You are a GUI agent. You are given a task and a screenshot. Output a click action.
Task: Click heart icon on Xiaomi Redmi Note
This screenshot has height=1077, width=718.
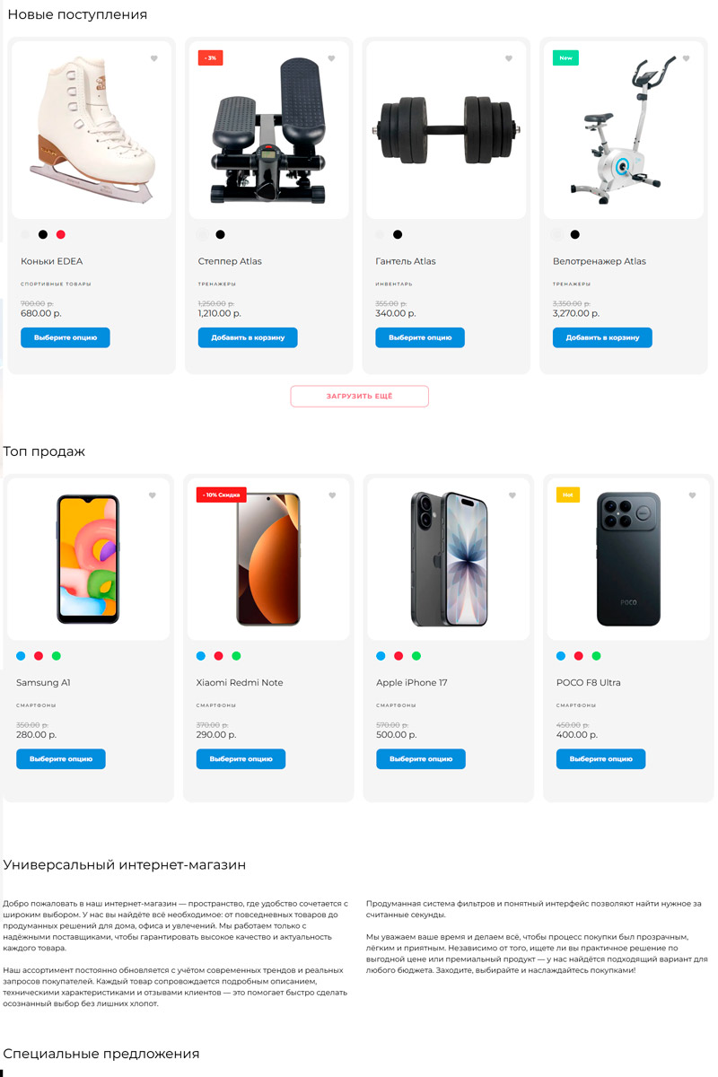[x=332, y=495]
